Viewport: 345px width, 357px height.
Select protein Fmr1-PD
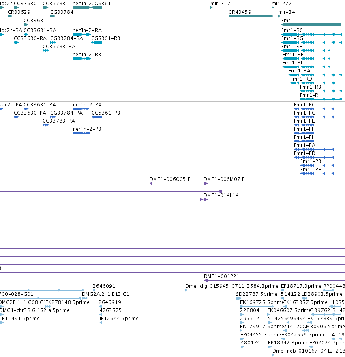pyautogui.click(x=314, y=157)
